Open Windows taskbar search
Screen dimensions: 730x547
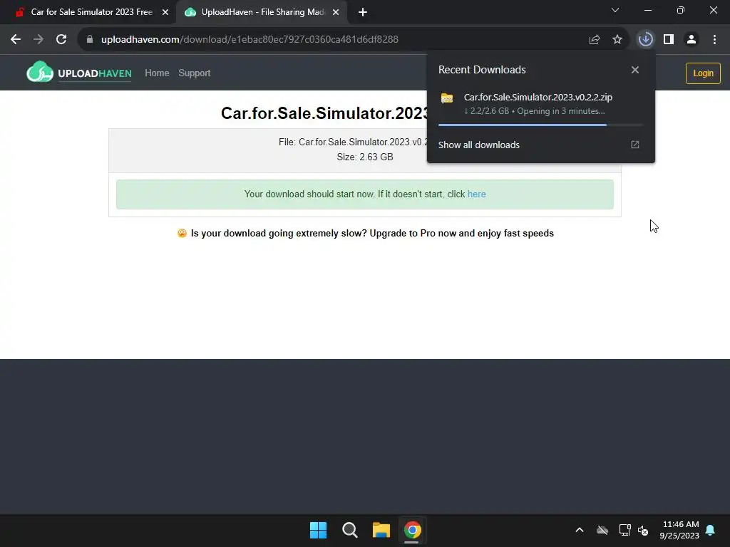click(349, 530)
